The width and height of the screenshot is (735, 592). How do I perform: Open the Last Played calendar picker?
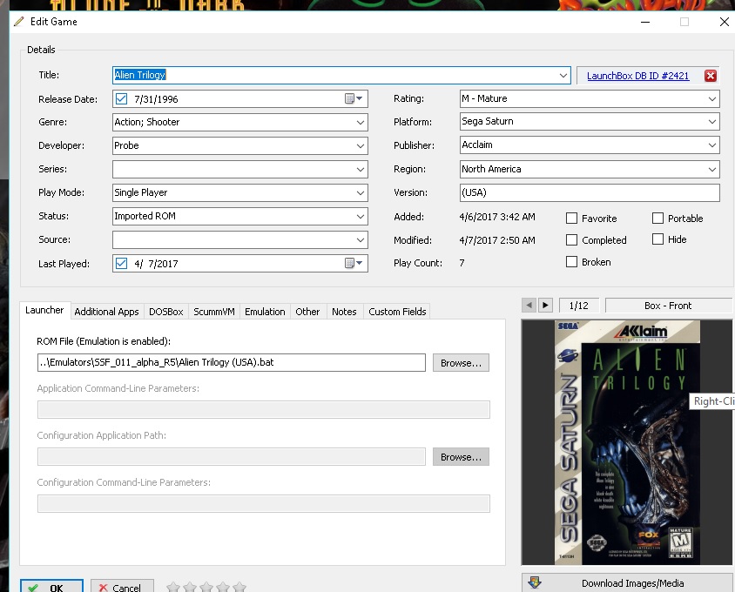point(354,264)
